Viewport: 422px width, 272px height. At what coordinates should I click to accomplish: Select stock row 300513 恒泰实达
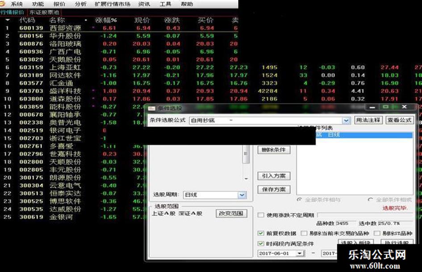[73, 193]
